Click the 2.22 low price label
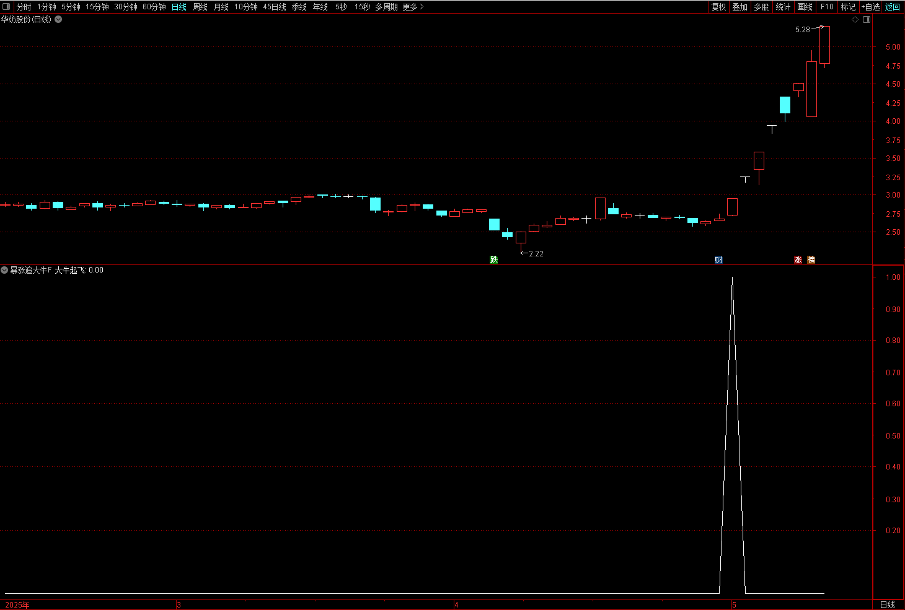The image size is (905, 610). [x=536, y=254]
